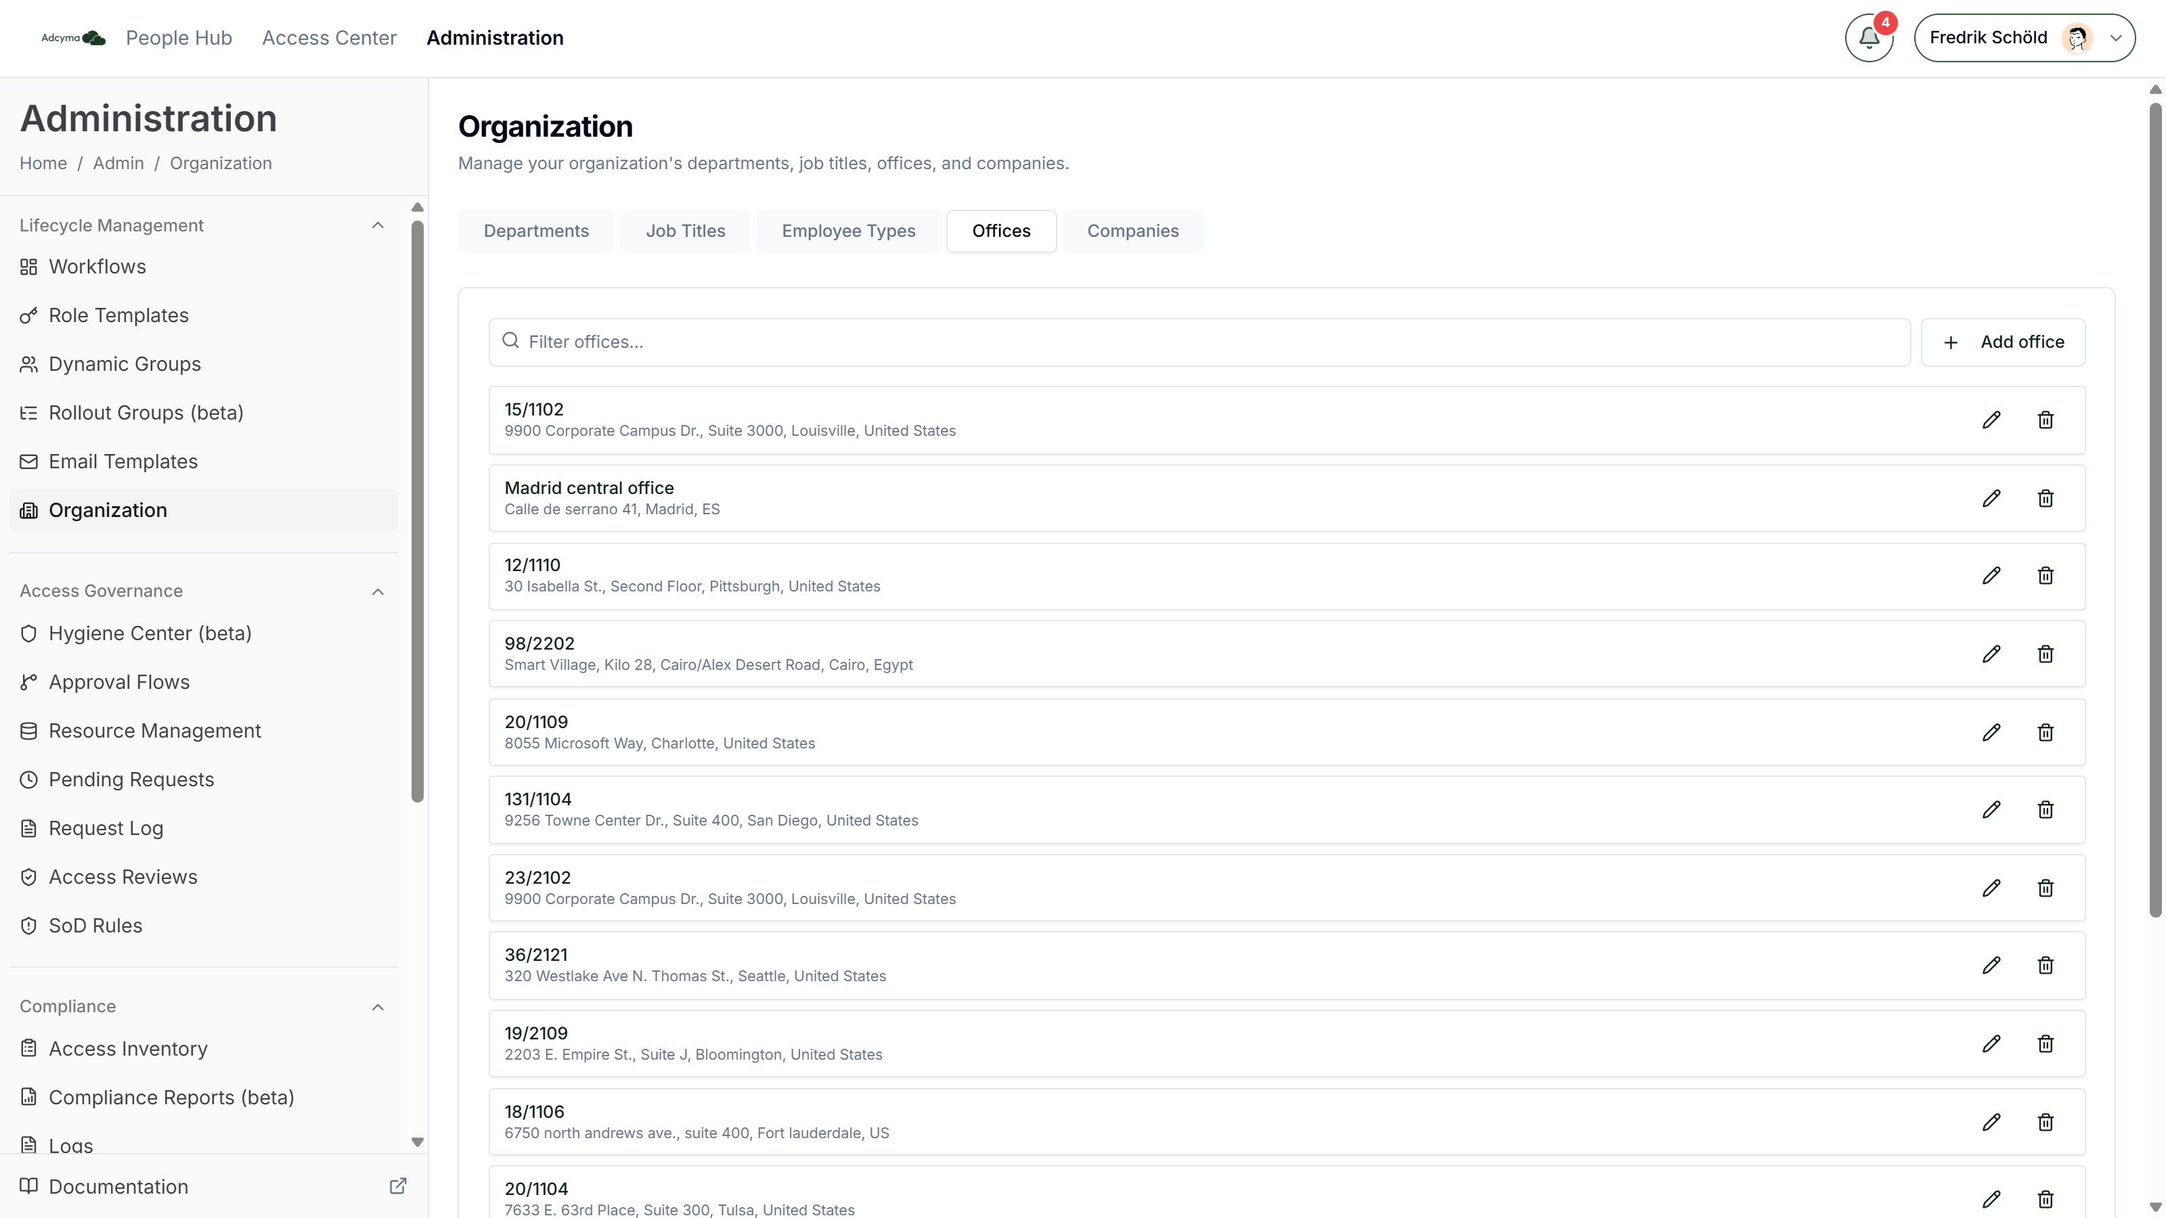The width and height of the screenshot is (2166, 1218).
Task: Open the notifications bell
Action: click(1868, 38)
